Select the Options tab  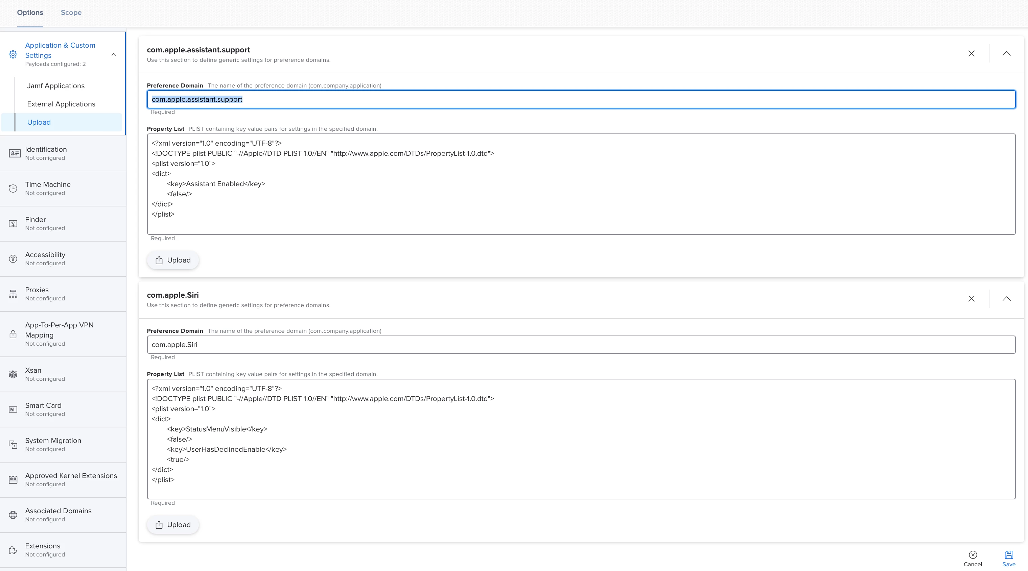click(30, 13)
